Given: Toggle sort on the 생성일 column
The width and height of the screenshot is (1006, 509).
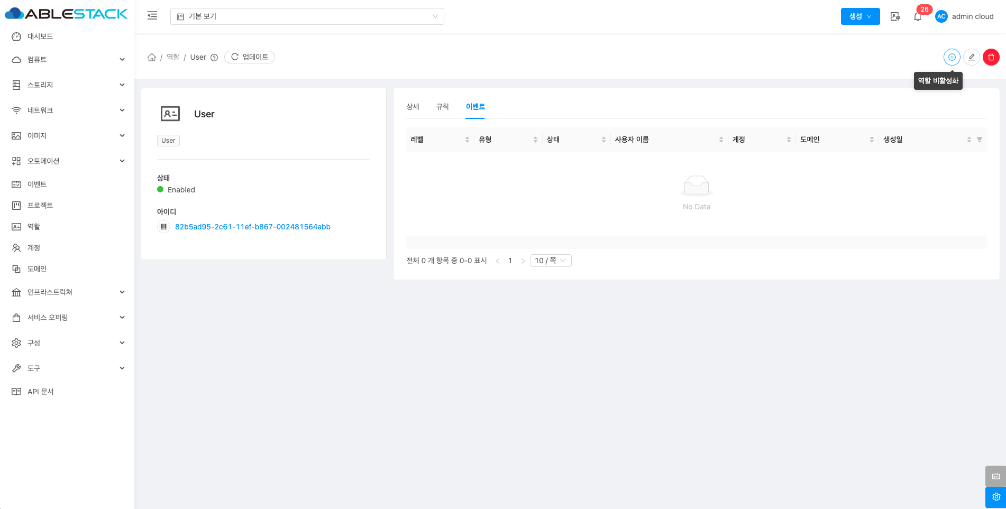Looking at the screenshot, I should pyautogui.click(x=968, y=140).
